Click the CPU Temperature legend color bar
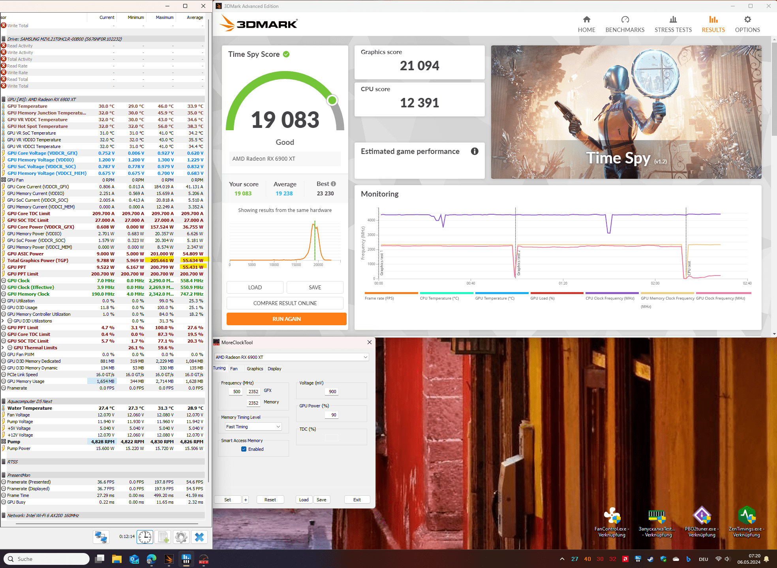The width and height of the screenshot is (777, 568). pyautogui.click(x=447, y=293)
